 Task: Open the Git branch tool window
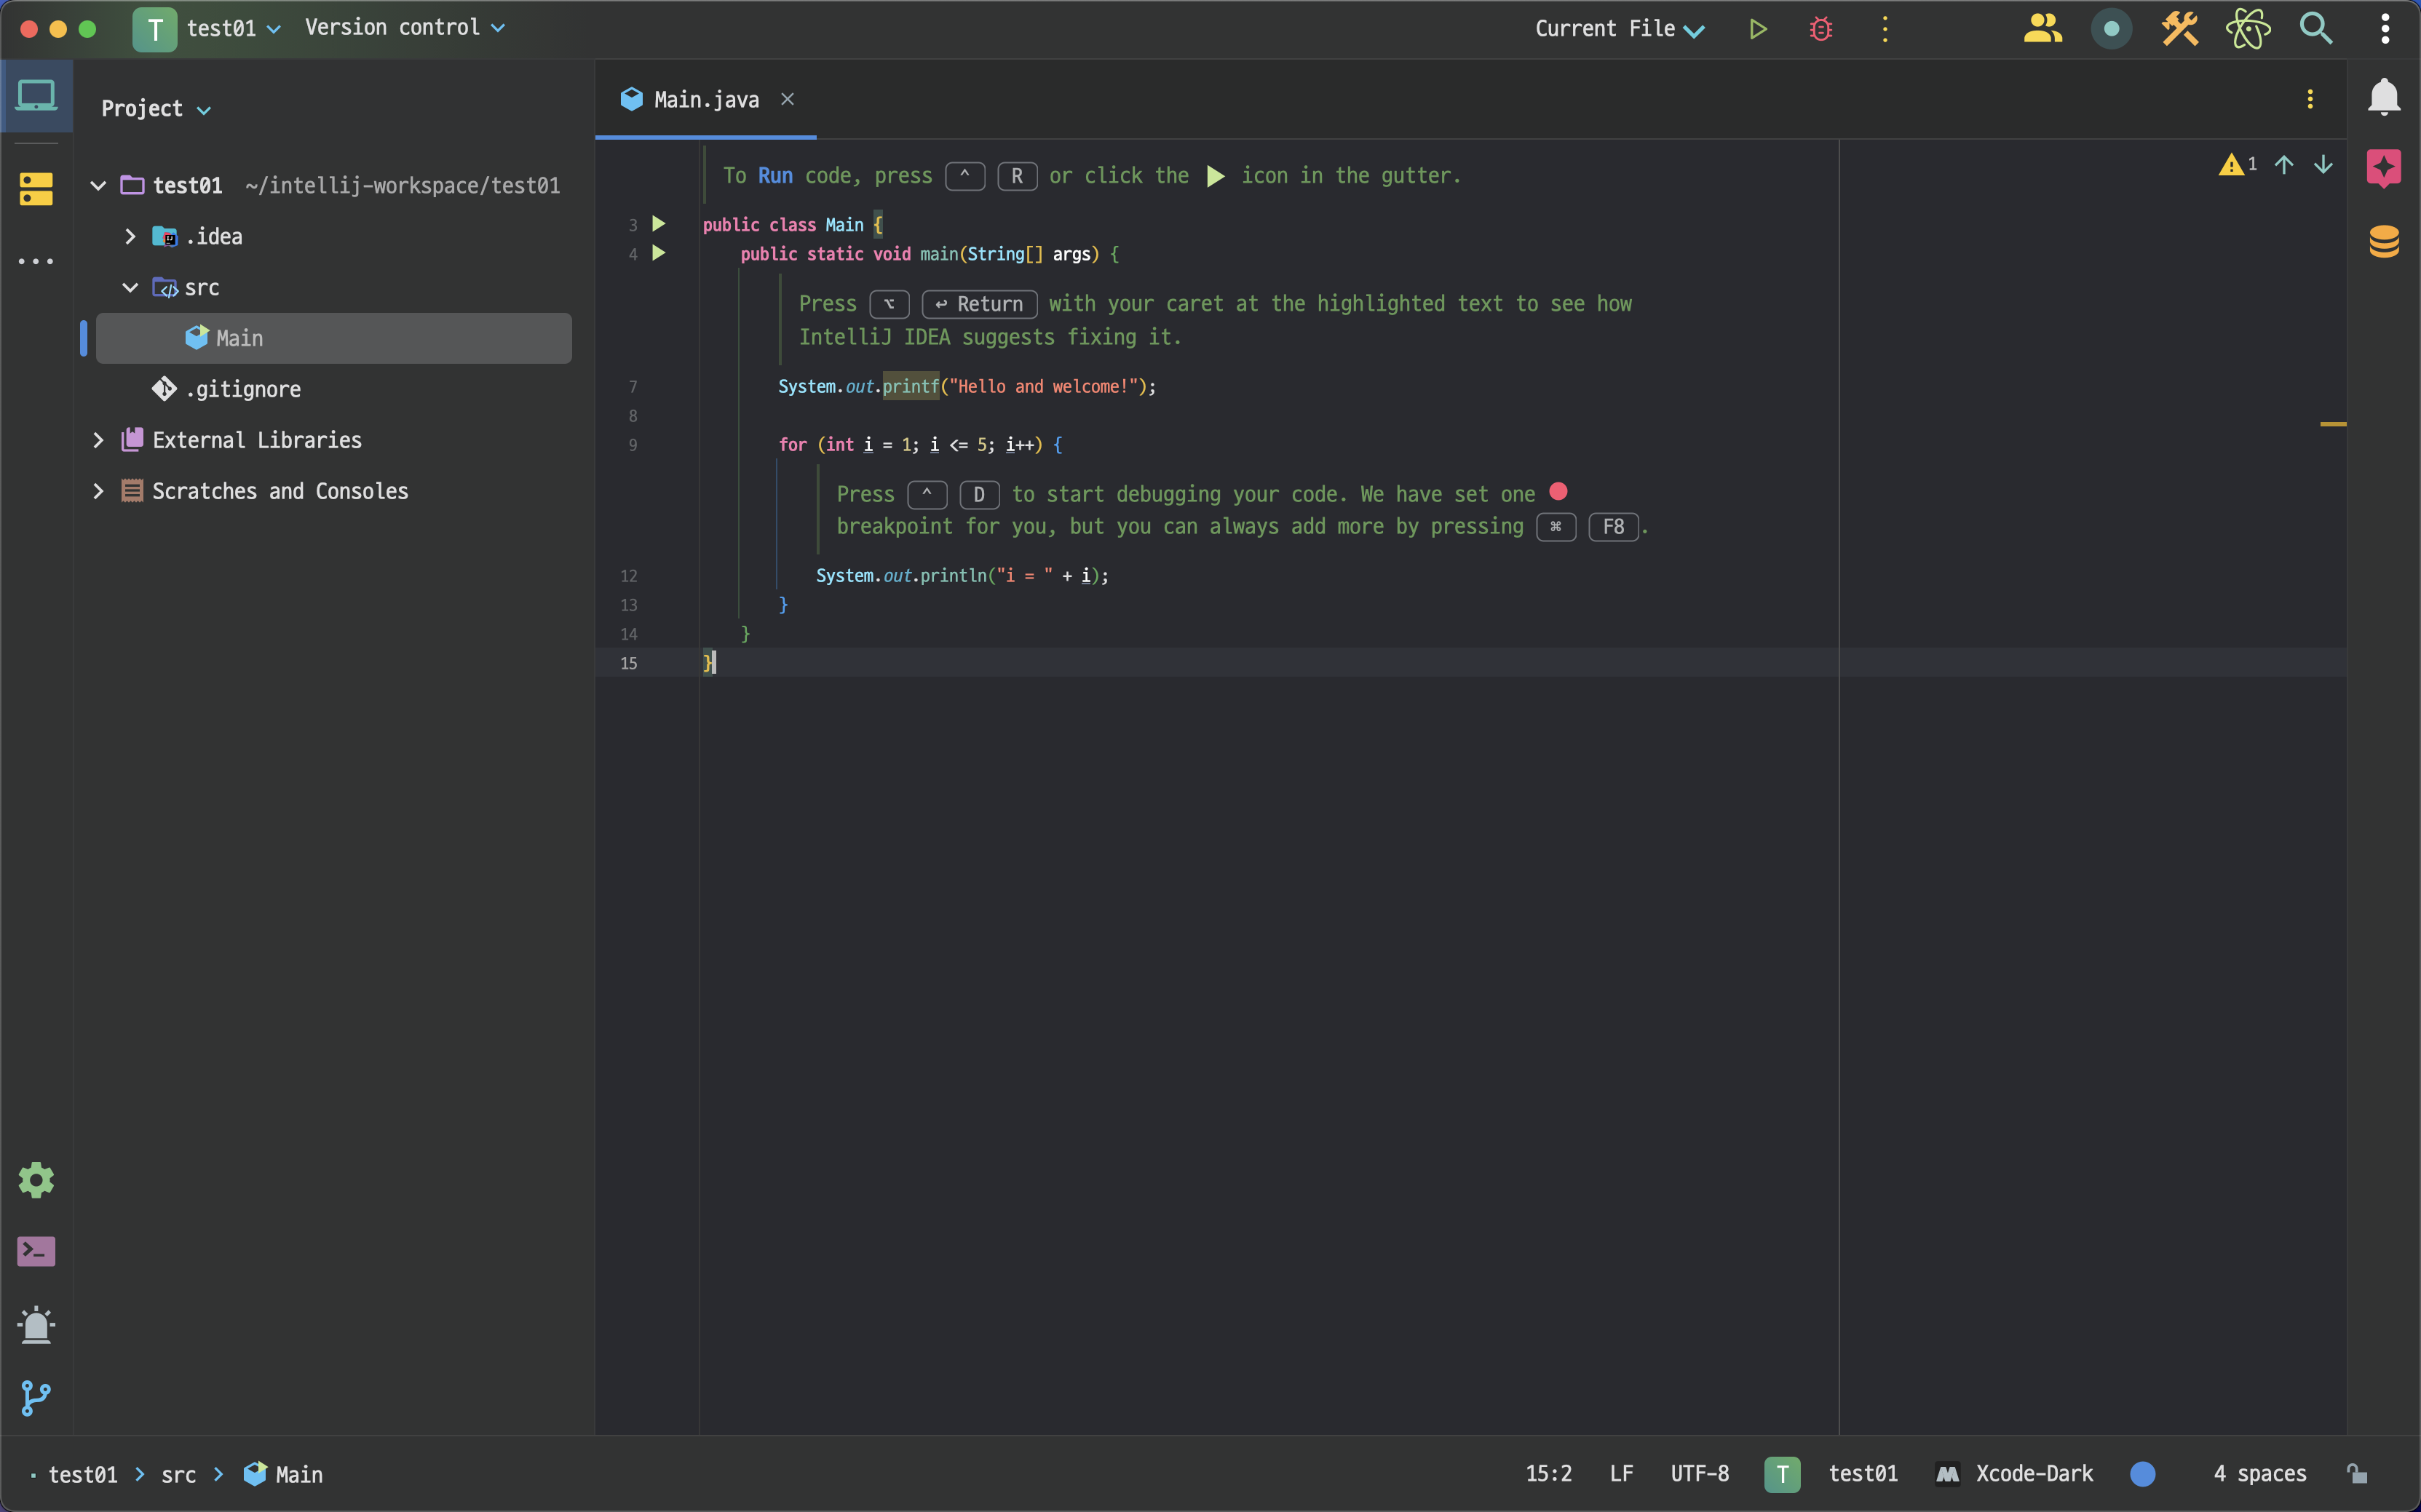[36, 1397]
